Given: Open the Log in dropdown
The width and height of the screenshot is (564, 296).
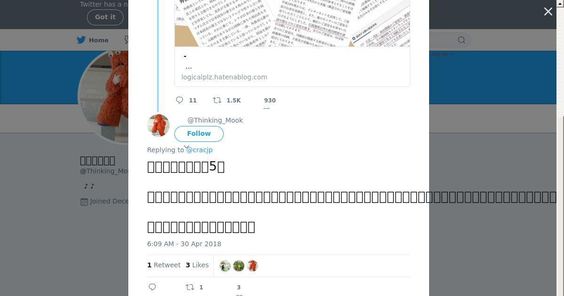Looking at the screenshot, I should tap(440, 54).
